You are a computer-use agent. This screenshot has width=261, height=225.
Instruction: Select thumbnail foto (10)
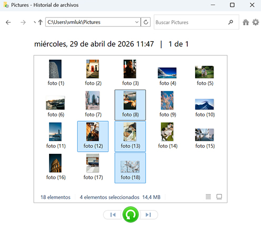pos(205,105)
